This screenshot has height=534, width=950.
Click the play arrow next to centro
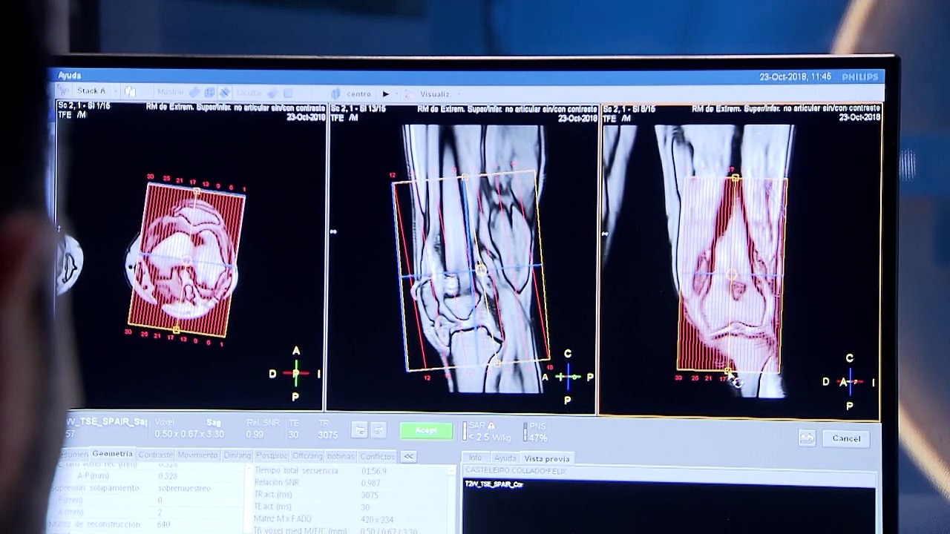pos(385,94)
